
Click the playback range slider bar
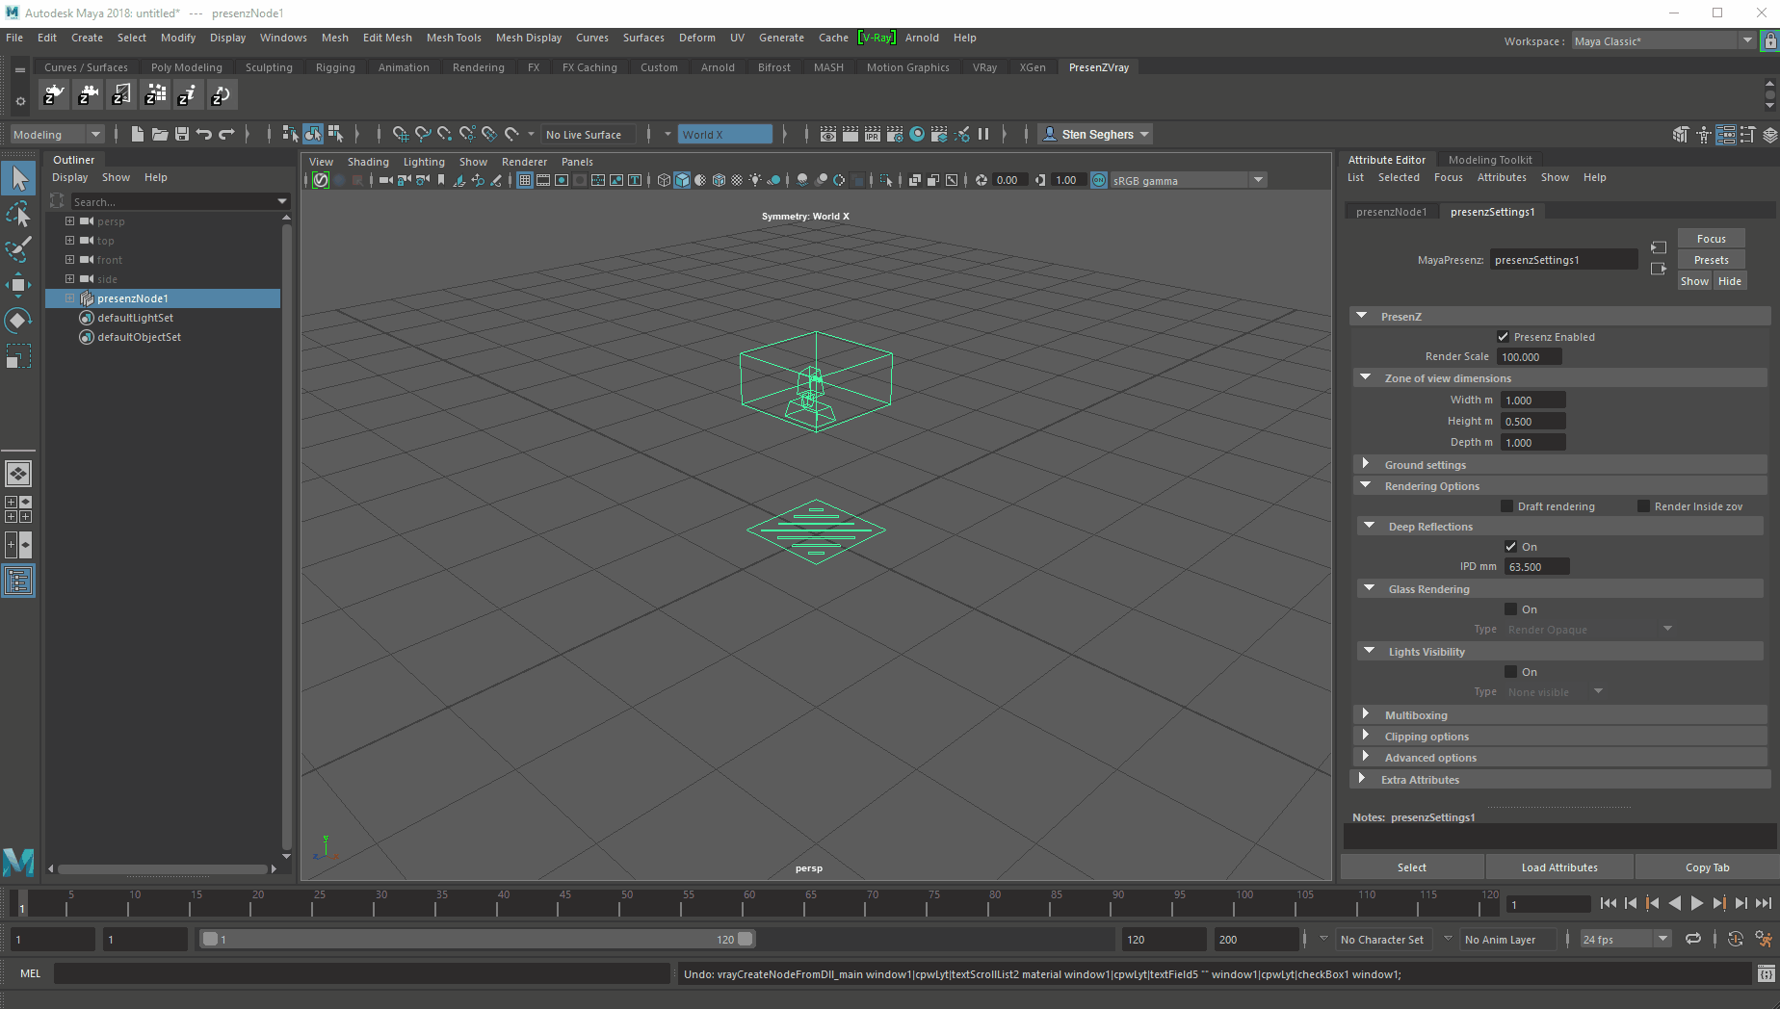[477, 939]
